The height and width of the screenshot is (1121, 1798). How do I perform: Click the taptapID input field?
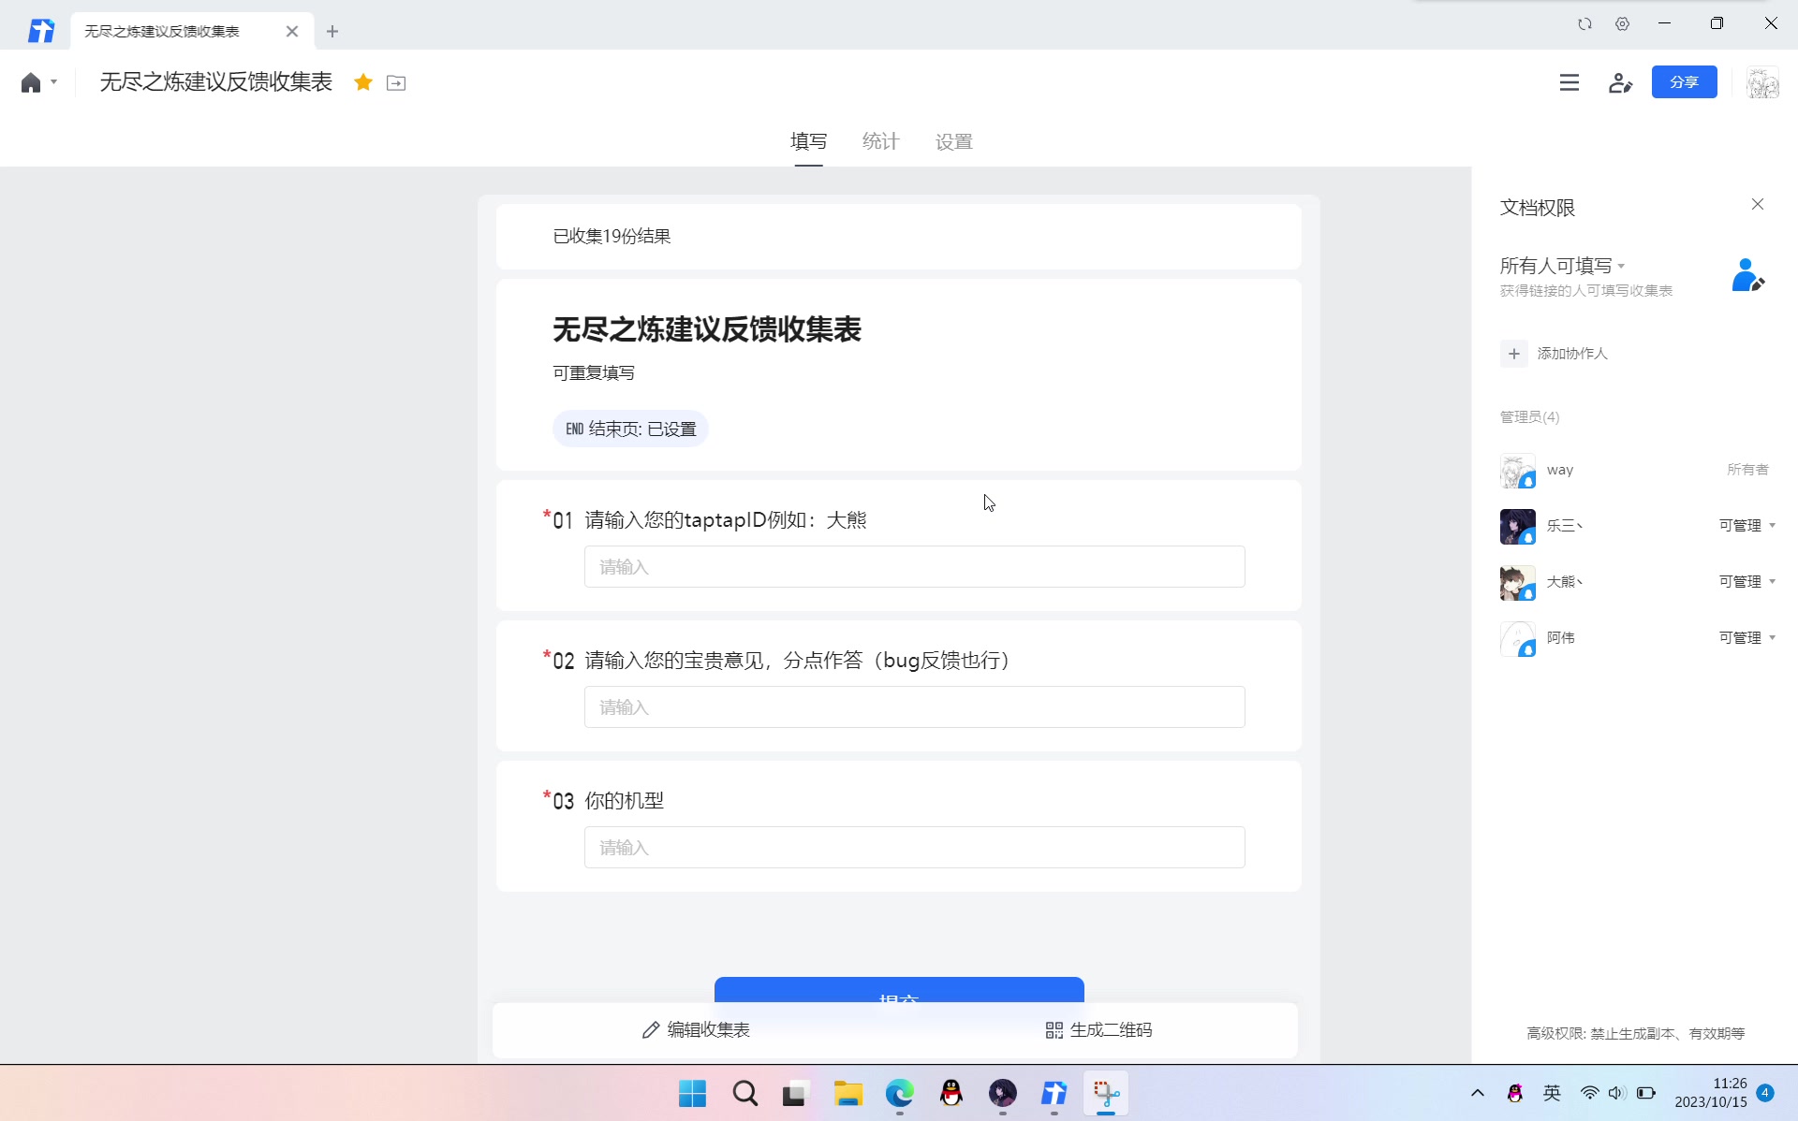click(914, 567)
